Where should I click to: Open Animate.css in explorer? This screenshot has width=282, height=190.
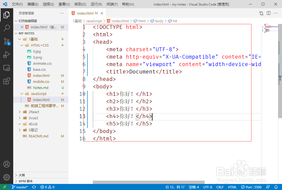coord(41,63)
